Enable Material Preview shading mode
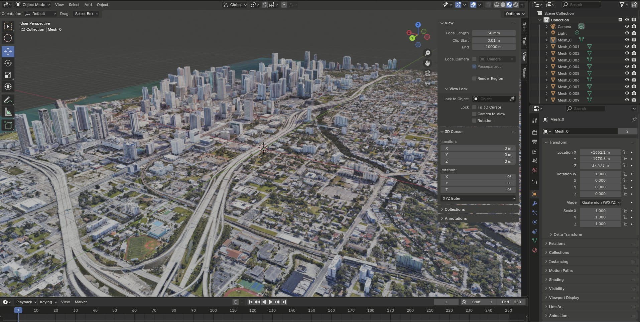This screenshot has height=322, width=640. click(x=509, y=5)
